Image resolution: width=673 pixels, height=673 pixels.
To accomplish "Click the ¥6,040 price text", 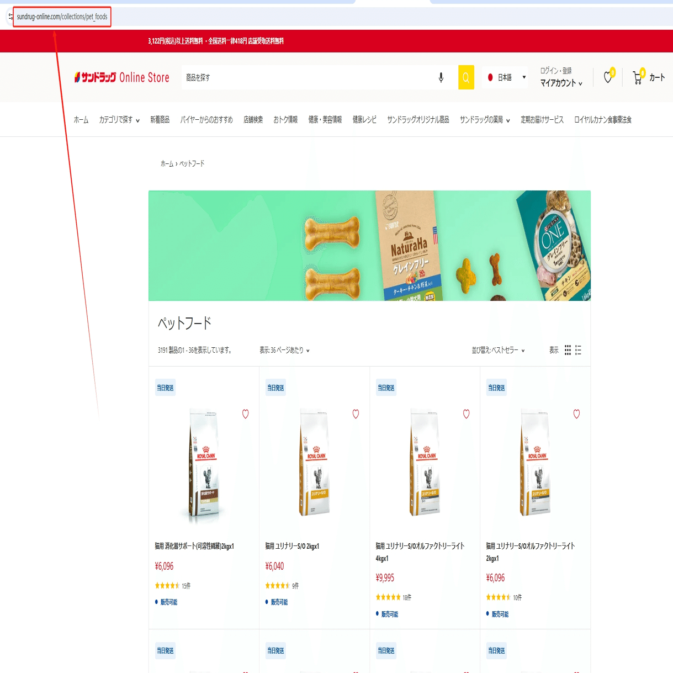I will (274, 566).
